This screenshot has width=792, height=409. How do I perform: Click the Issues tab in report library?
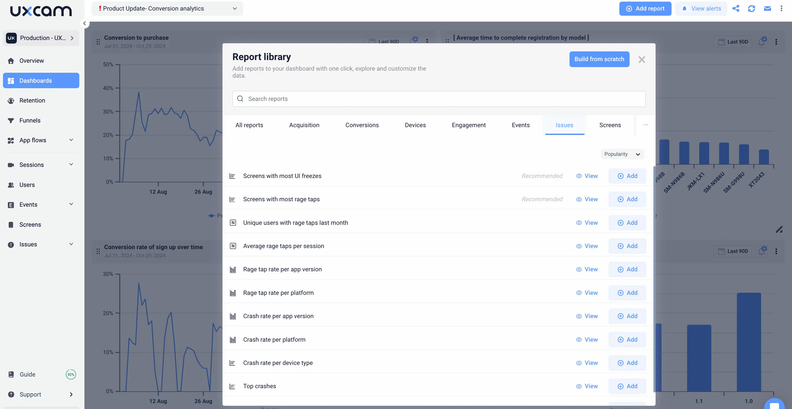coord(565,125)
